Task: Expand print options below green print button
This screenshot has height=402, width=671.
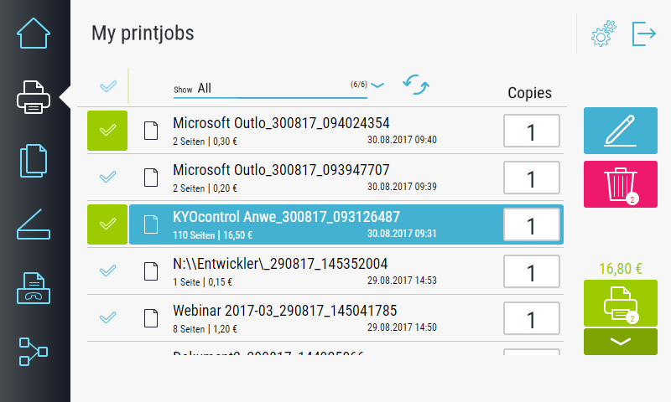Action: pos(620,342)
